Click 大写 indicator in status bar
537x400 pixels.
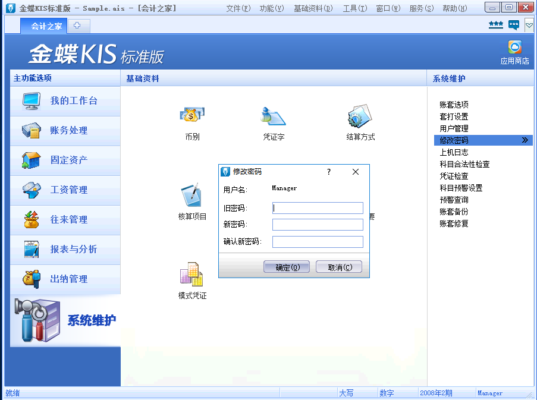[346, 393]
